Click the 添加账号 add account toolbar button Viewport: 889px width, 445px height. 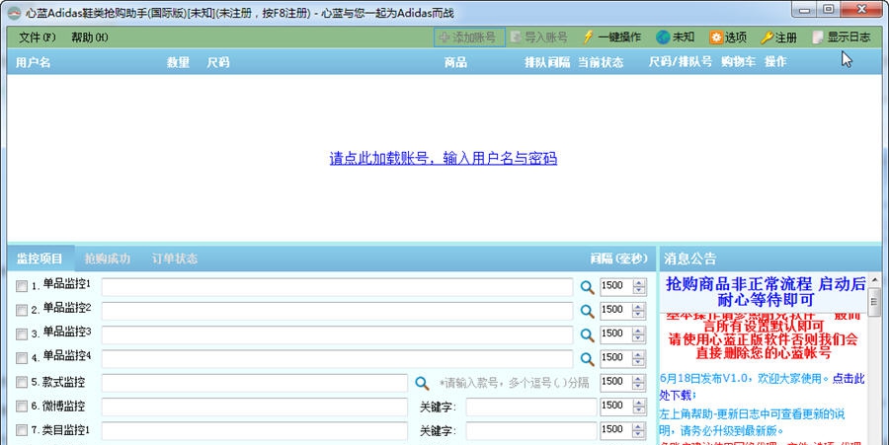coord(469,37)
